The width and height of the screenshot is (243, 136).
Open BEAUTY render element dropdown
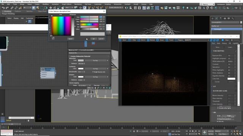click(x=197, y=40)
